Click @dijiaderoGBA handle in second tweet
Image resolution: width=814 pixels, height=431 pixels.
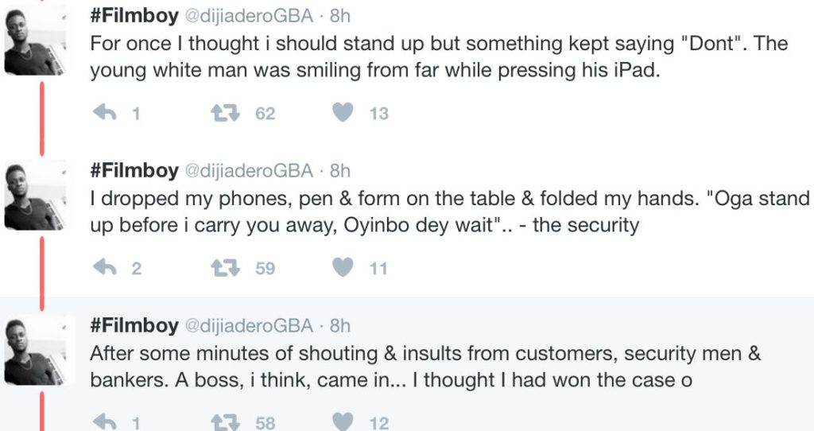point(250,171)
